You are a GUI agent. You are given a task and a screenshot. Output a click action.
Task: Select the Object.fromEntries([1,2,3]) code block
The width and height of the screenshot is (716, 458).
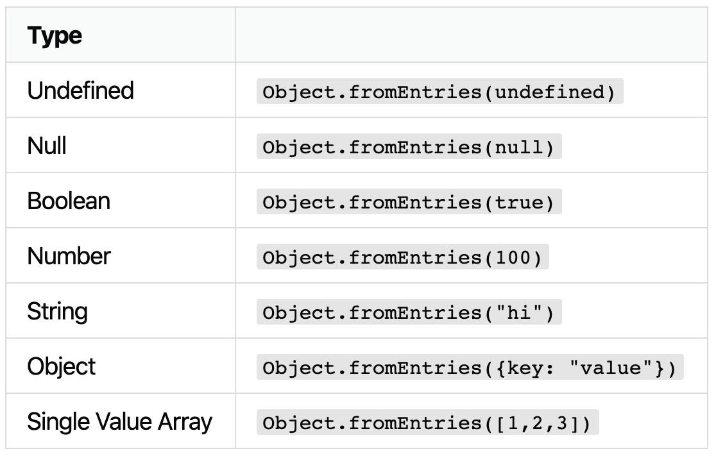(427, 423)
